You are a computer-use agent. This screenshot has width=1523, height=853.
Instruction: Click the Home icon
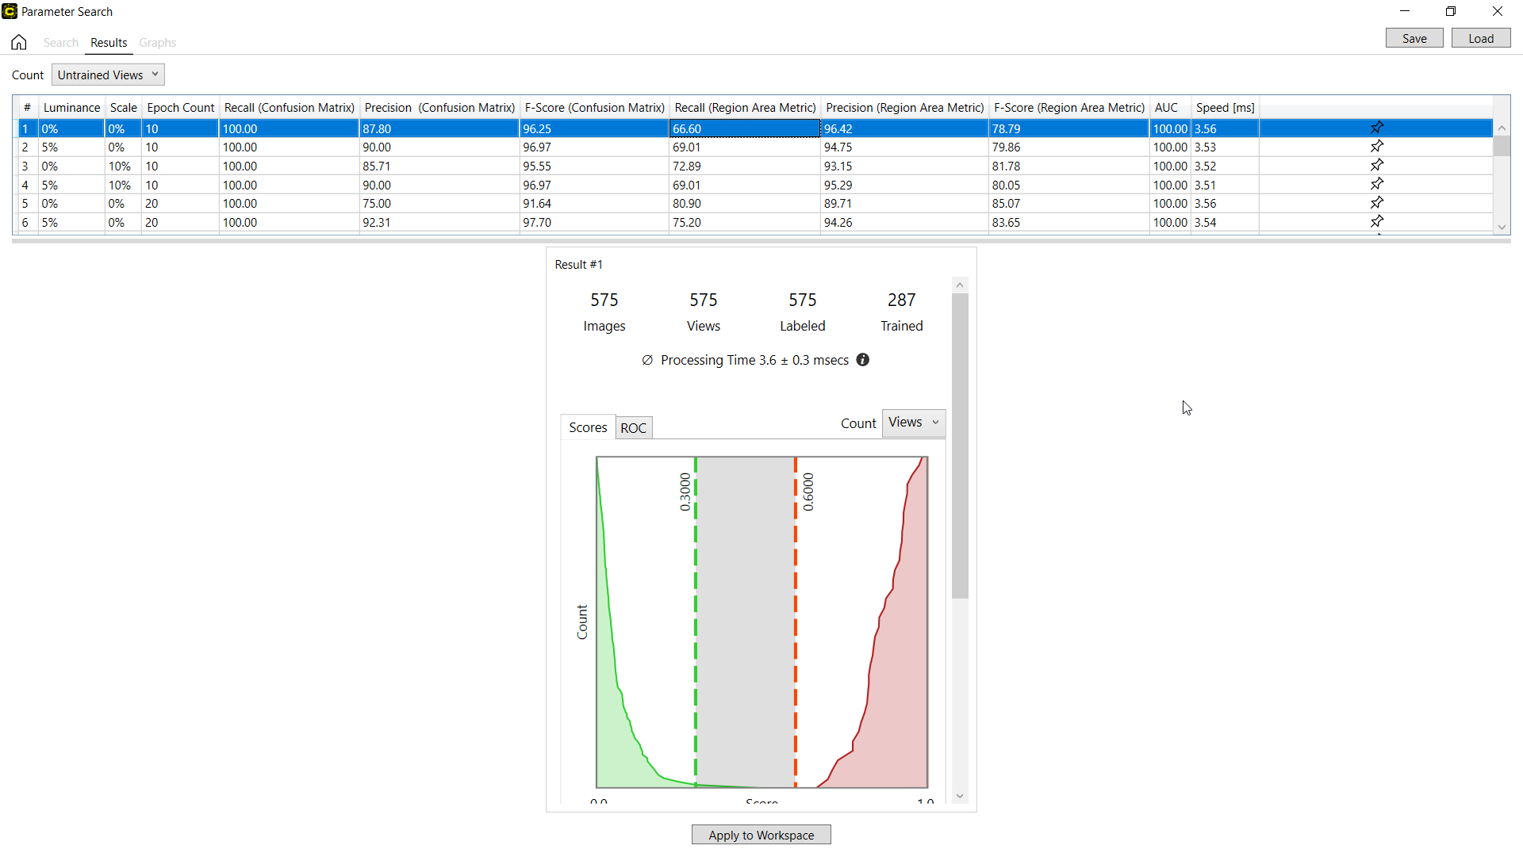[19, 42]
